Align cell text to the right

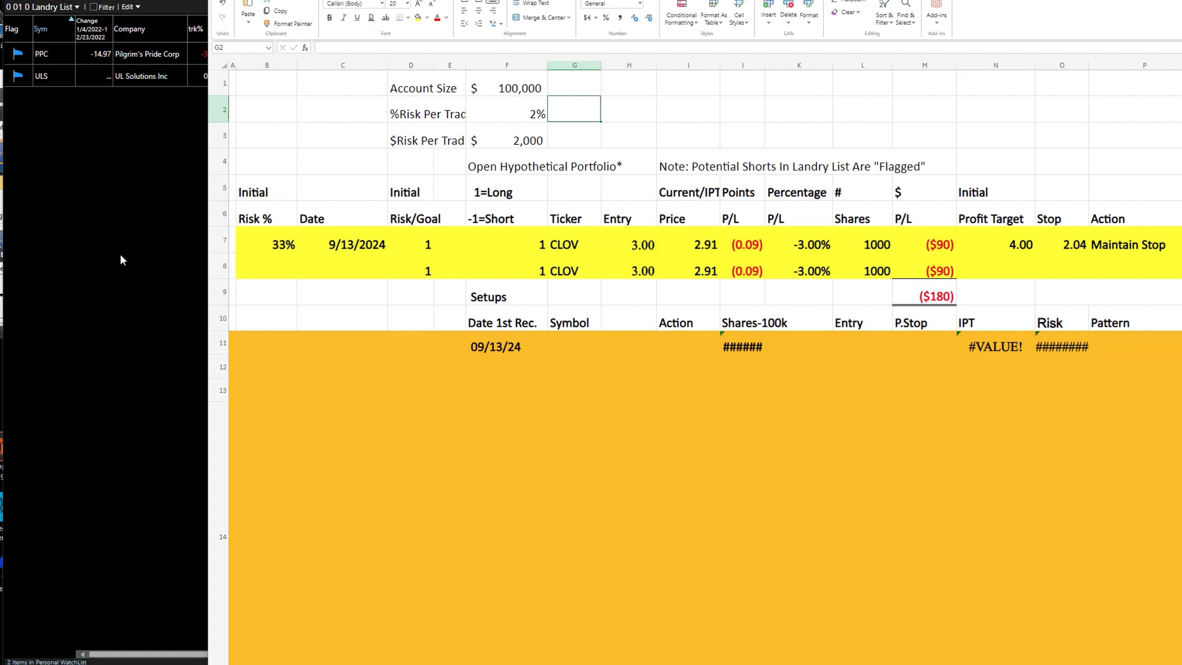click(x=492, y=10)
